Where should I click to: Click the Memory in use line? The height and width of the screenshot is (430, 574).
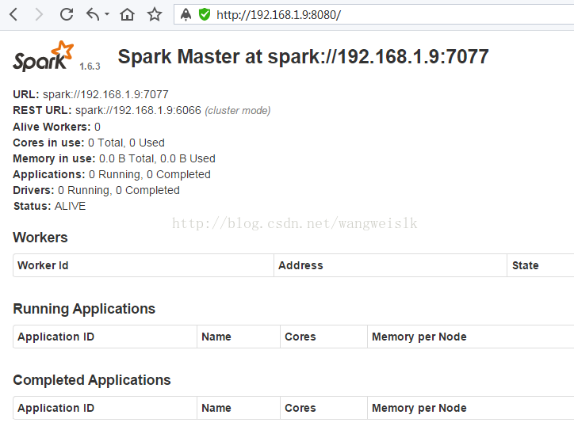tap(114, 158)
